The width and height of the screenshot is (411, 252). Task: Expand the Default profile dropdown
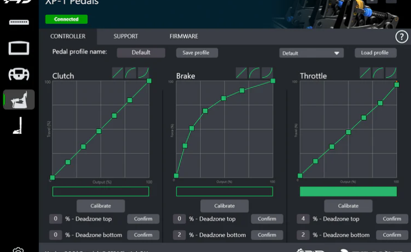pyautogui.click(x=312, y=53)
